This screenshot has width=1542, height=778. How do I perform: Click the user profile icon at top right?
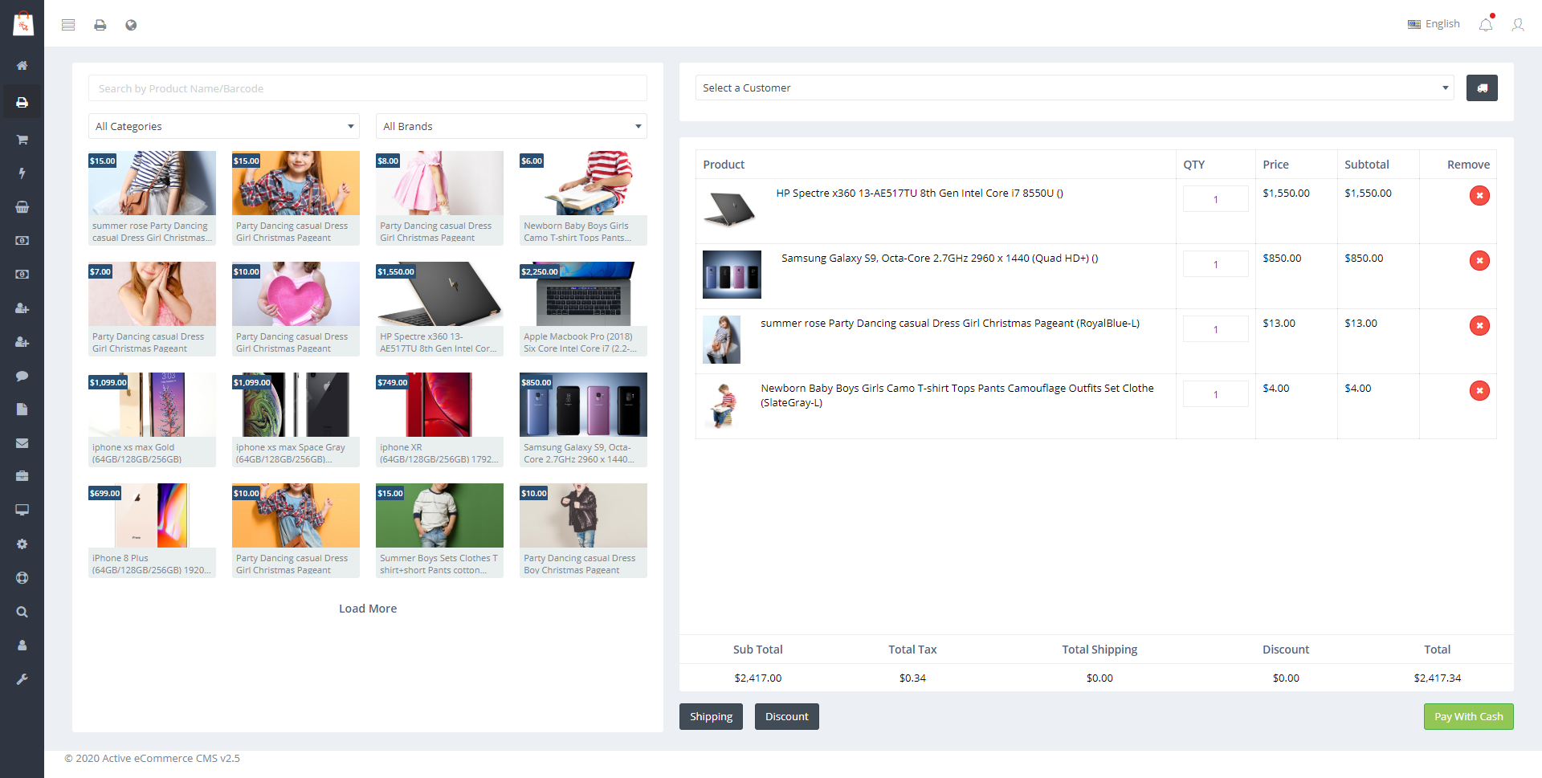[1517, 25]
